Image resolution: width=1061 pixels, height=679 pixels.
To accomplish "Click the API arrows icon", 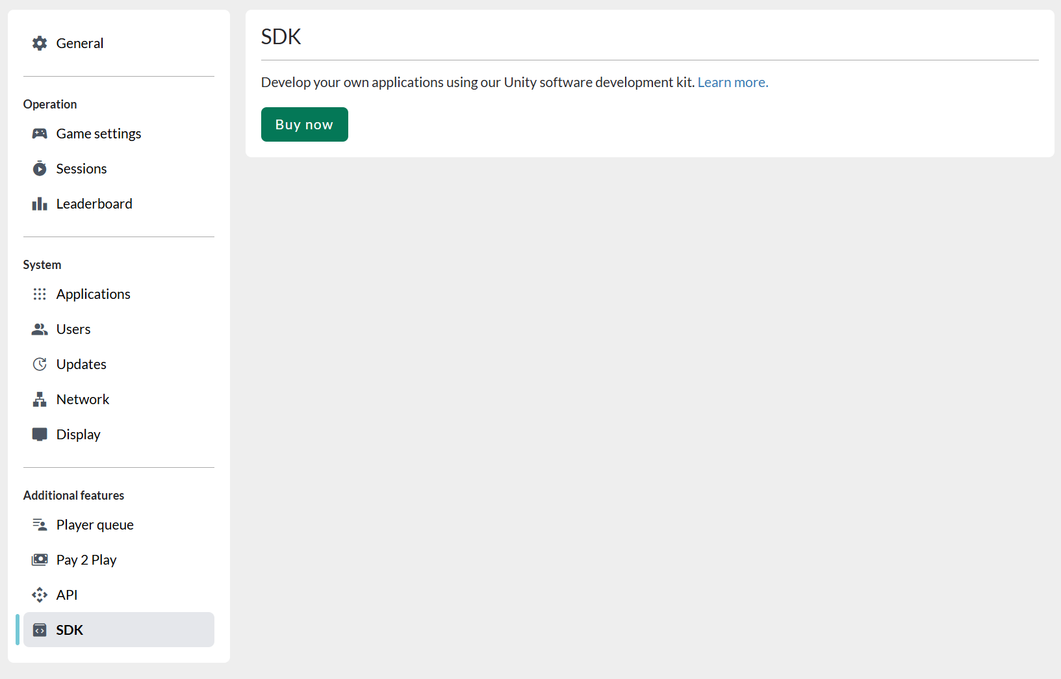I will [40, 595].
